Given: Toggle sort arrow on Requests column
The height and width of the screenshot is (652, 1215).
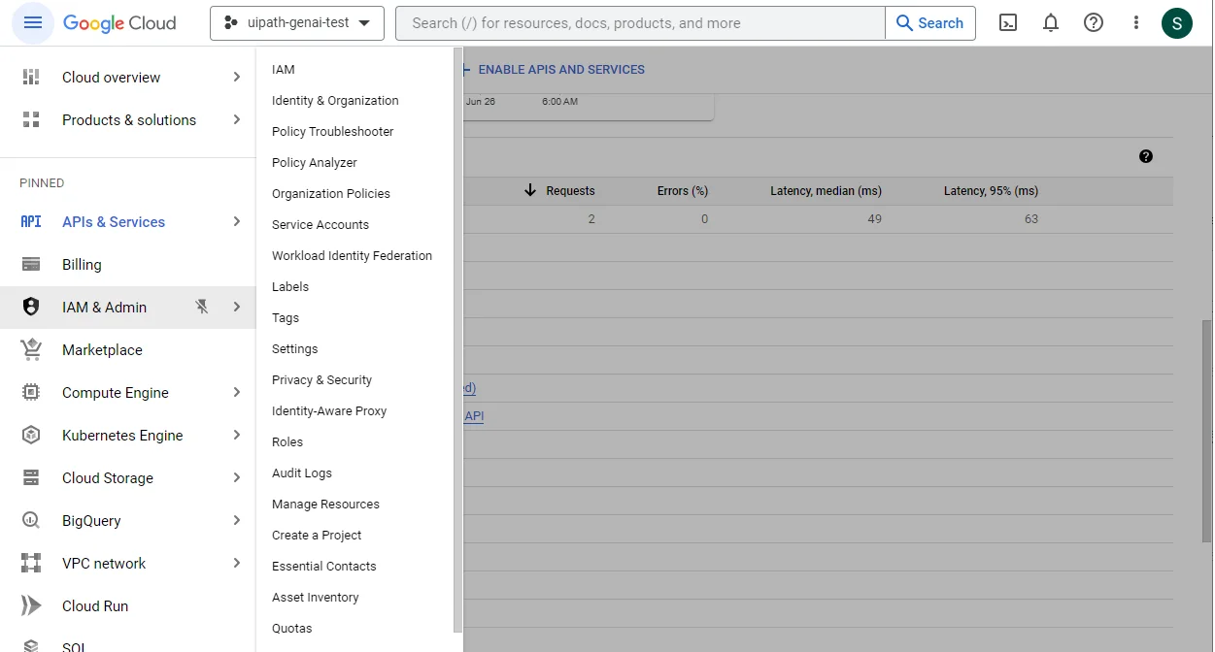Looking at the screenshot, I should tap(530, 191).
